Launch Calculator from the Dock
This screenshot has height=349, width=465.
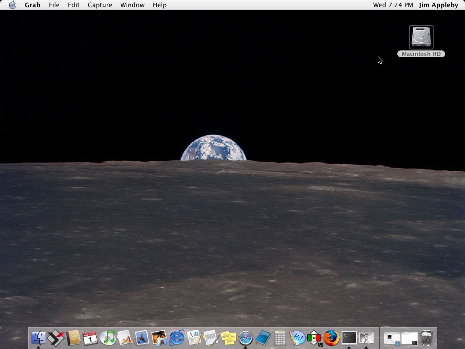[x=280, y=338]
